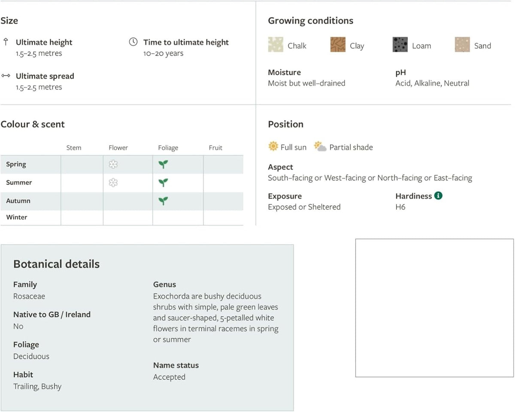Click the clock icon beside Time to ultimate height

pos(133,42)
